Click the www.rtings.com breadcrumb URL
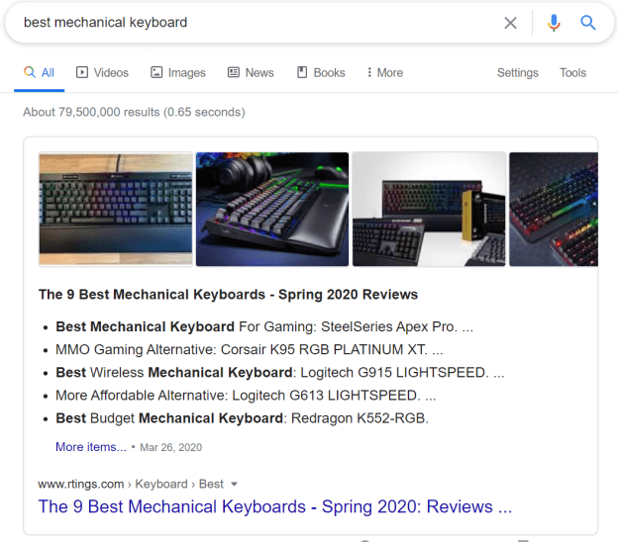 coord(81,485)
